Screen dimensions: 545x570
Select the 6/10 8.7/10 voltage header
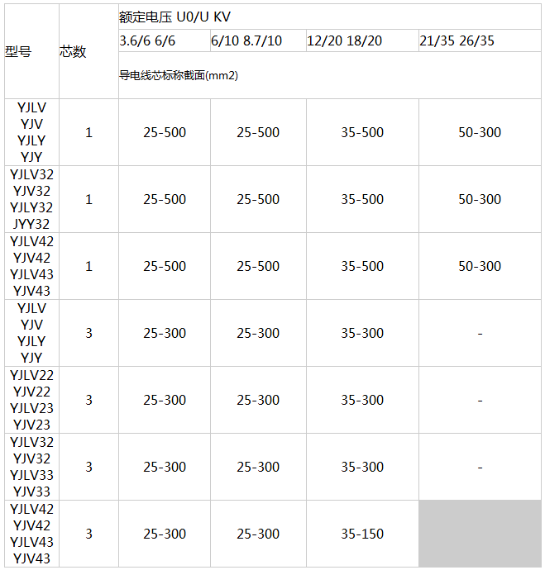(246, 40)
